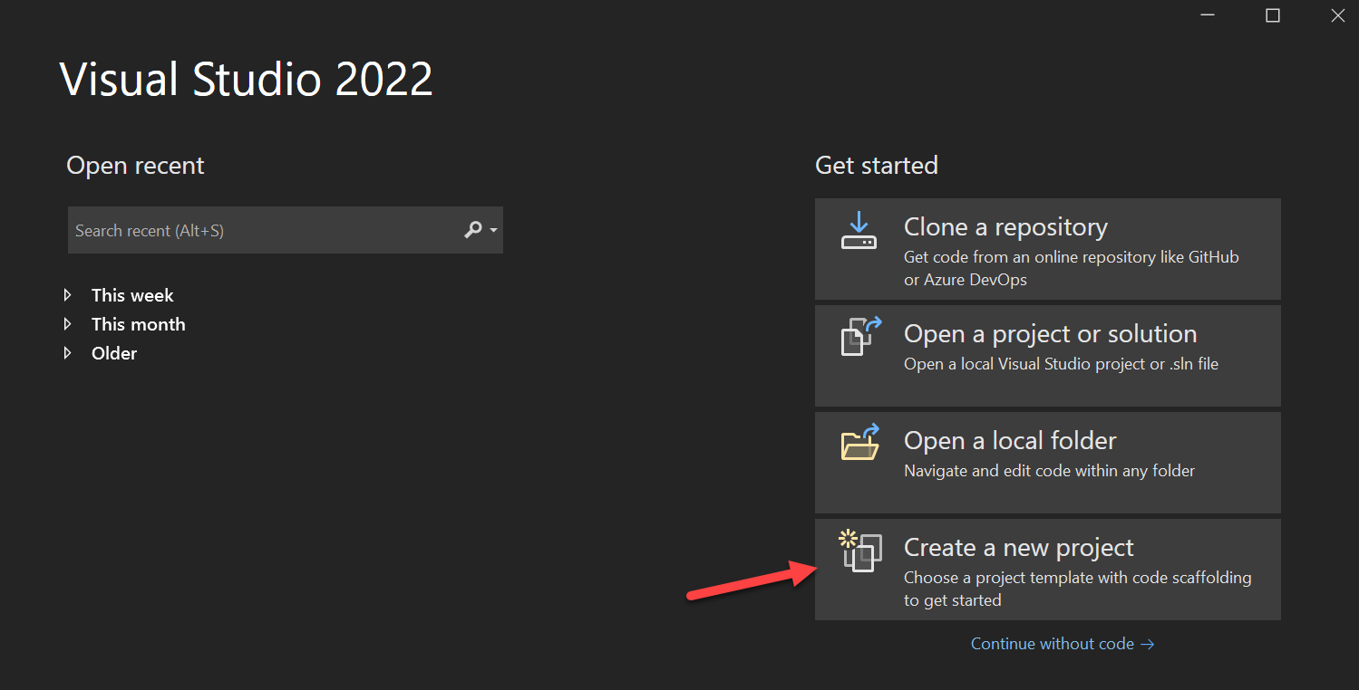Maximize the Visual Studio 2022 window
The image size is (1359, 690).
[x=1272, y=15]
